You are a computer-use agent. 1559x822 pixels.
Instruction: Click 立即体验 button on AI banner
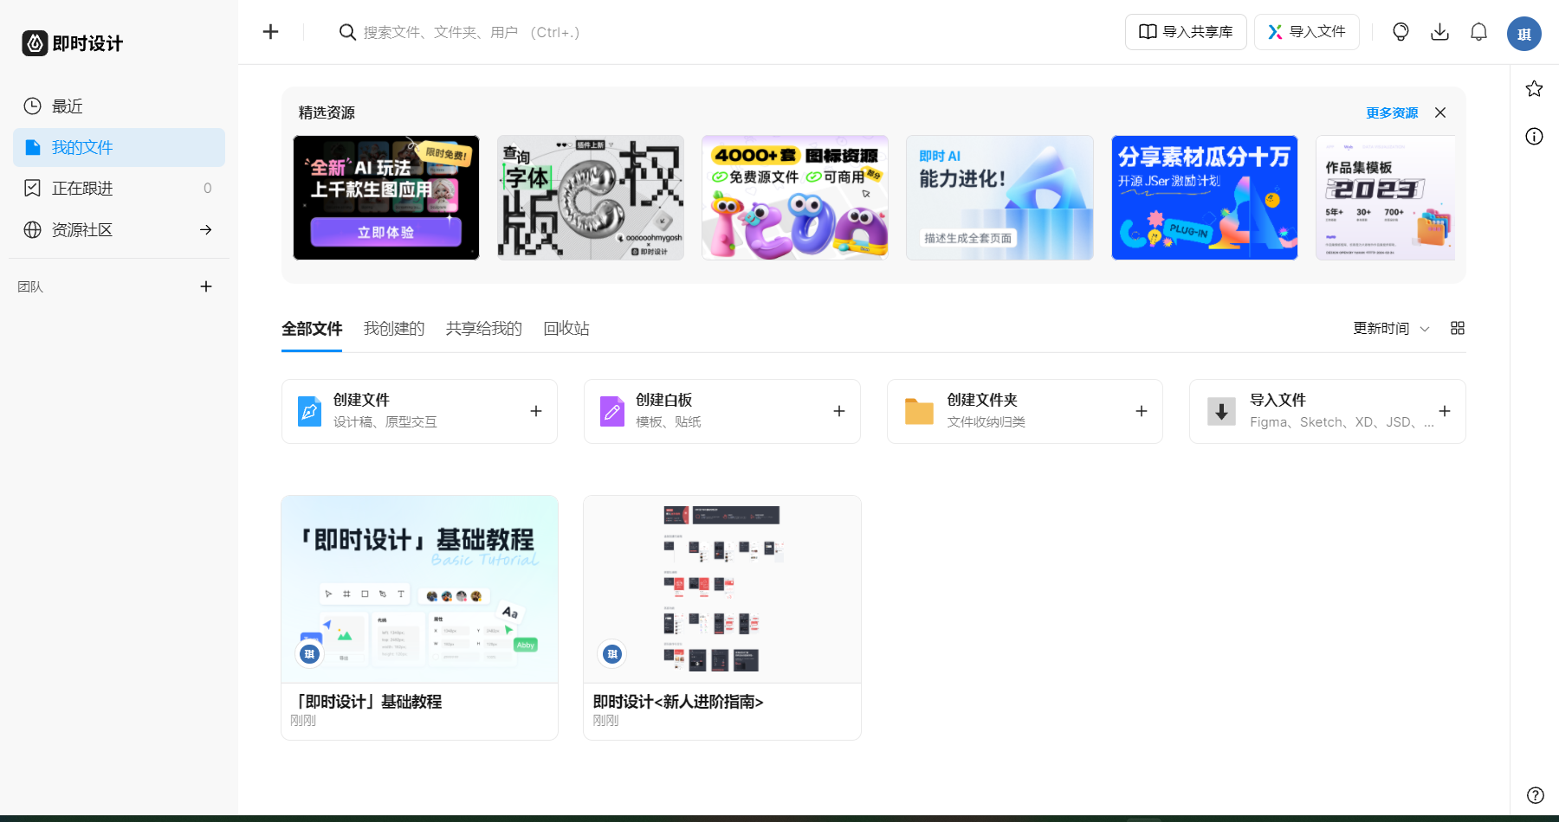pyautogui.click(x=386, y=232)
